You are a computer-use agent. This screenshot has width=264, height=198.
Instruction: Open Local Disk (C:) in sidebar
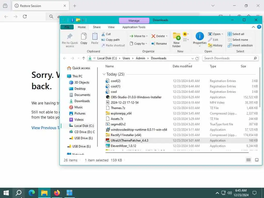(x=81, y=126)
